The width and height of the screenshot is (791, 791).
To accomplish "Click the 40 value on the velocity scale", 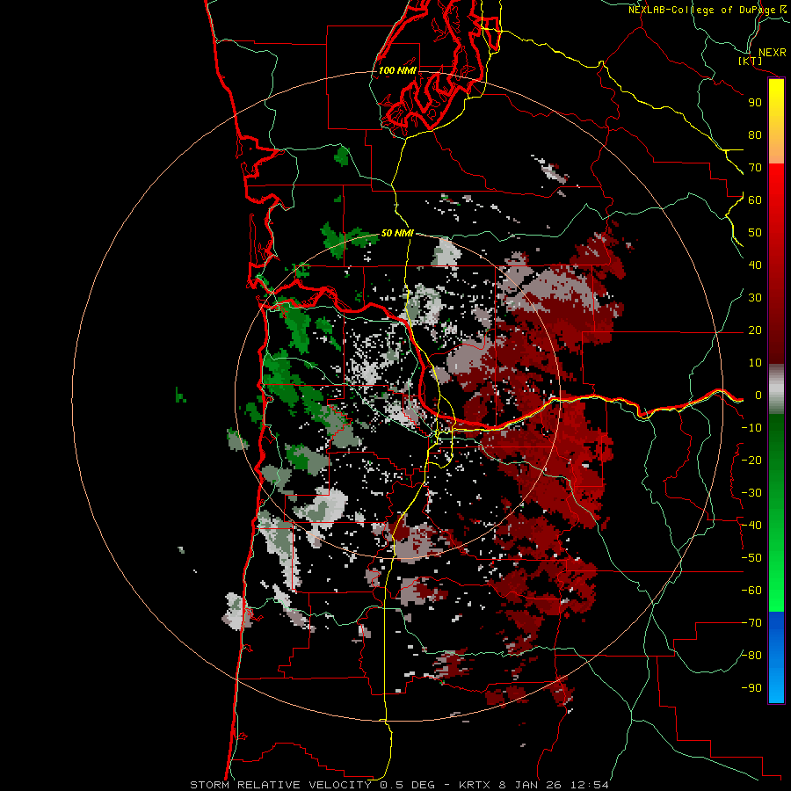I will 755,265.
